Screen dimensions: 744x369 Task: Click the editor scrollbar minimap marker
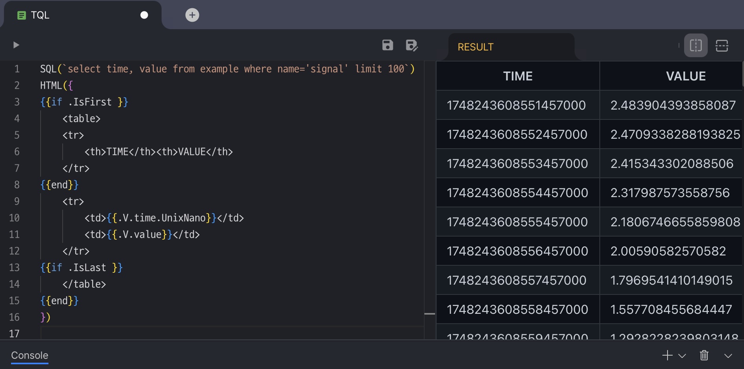coord(430,314)
